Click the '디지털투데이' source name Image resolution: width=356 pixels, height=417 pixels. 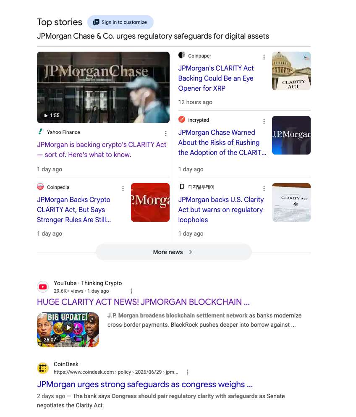coord(201,187)
